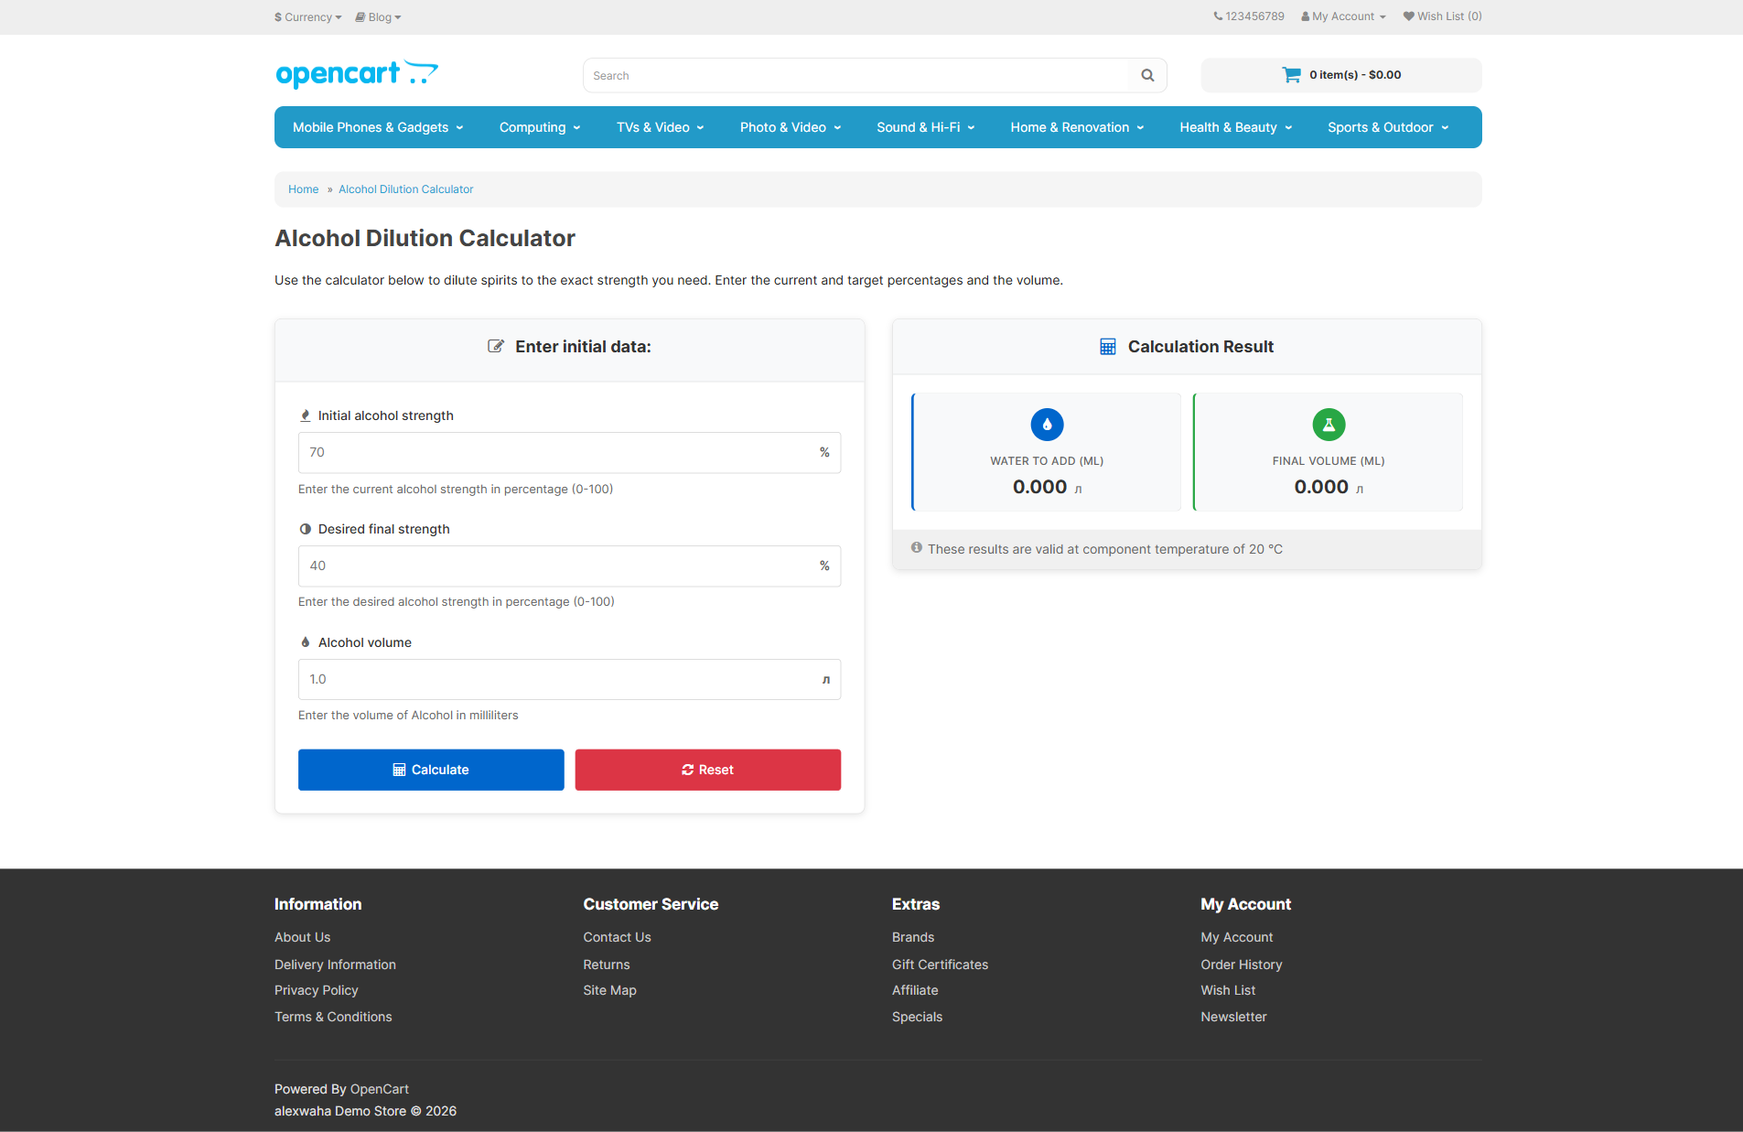Open the 0 item(s) cart button
1743x1132 pixels.
tap(1341, 75)
